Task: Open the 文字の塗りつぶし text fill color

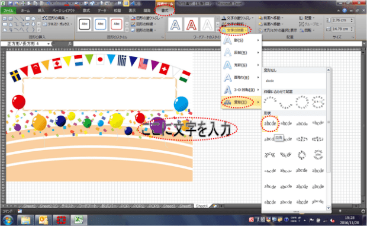Action: (x=237, y=18)
